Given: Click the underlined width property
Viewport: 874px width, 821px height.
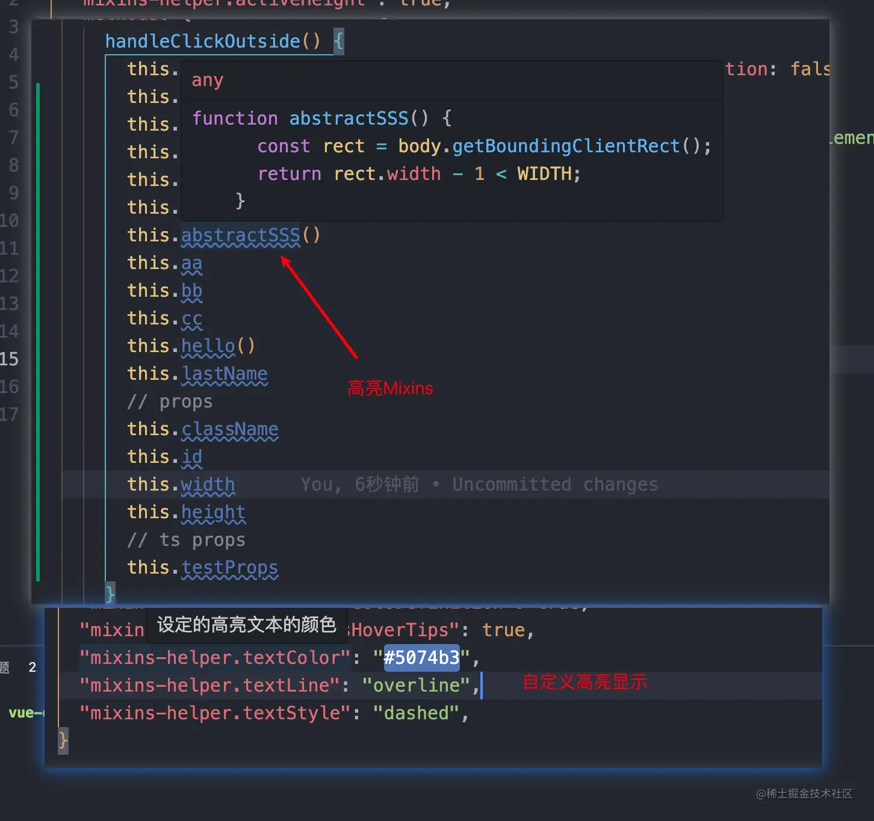Looking at the screenshot, I should click(208, 485).
